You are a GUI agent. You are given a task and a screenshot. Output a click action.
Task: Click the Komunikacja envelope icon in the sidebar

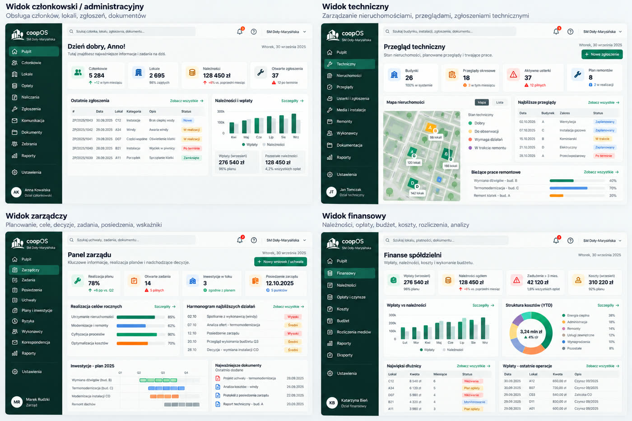click(x=14, y=120)
